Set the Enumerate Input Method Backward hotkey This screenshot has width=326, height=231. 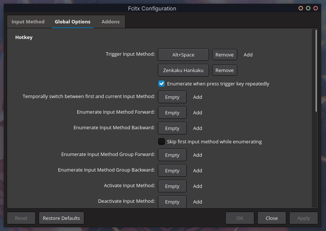point(172,128)
